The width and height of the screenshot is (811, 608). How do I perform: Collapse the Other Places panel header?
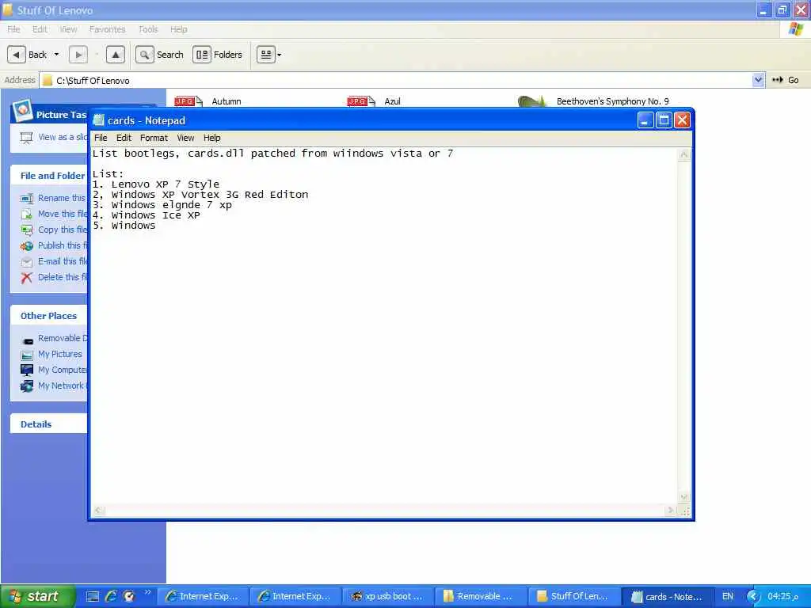48,315
